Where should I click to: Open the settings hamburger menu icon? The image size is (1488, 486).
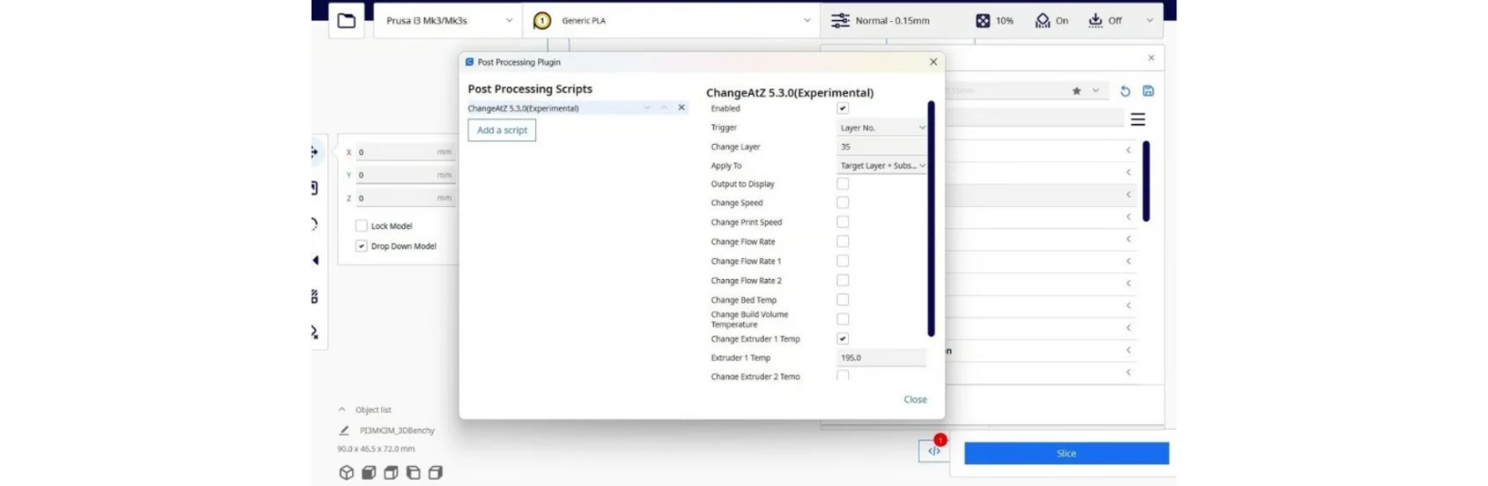tap(1138, 119)
